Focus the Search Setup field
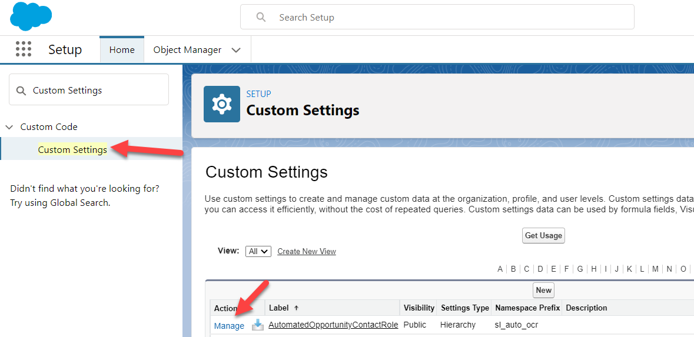The height and width of the screenshot is (337, 694). (x=437, y=17)
